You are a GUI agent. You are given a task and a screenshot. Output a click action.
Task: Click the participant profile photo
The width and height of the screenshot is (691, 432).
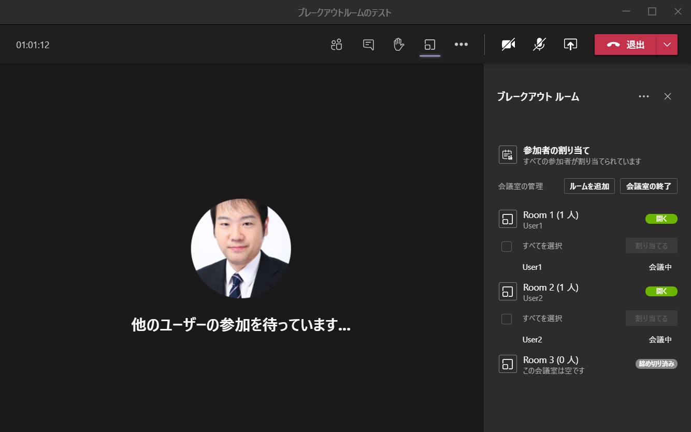tap(241, 249)
